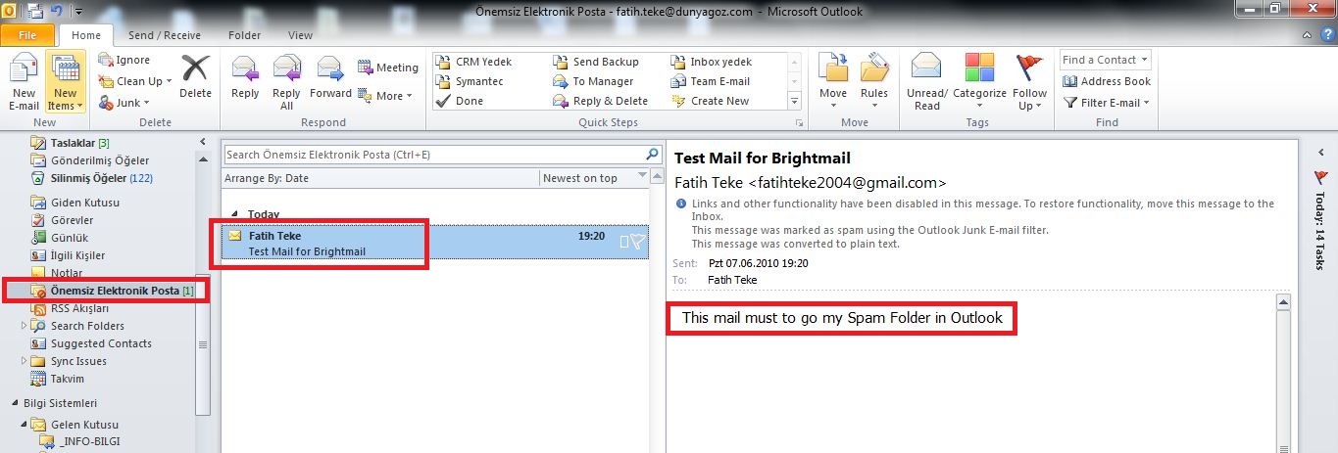The height and width of the screenshot is (453, 1338).
Task: Click Reply All in ribbon
Action: pos(286,82)
